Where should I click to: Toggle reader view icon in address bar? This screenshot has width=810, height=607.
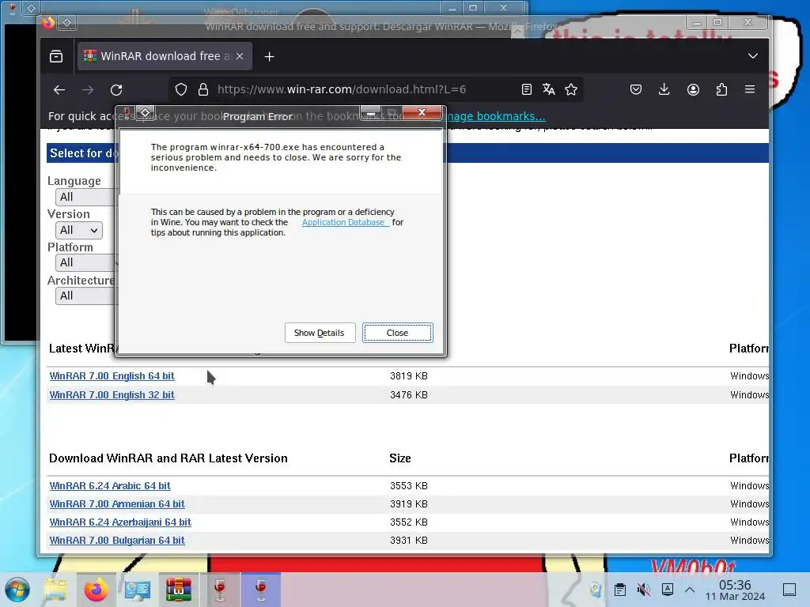coord(526,90)
